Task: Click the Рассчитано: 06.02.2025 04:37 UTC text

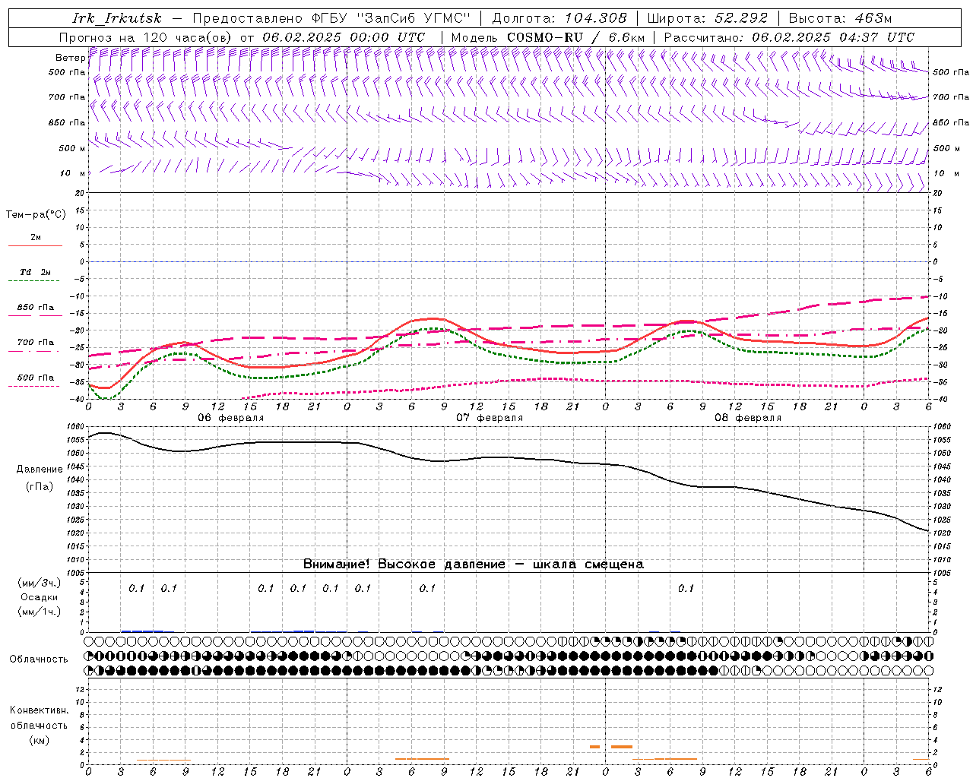Action: tap(789, 37)
